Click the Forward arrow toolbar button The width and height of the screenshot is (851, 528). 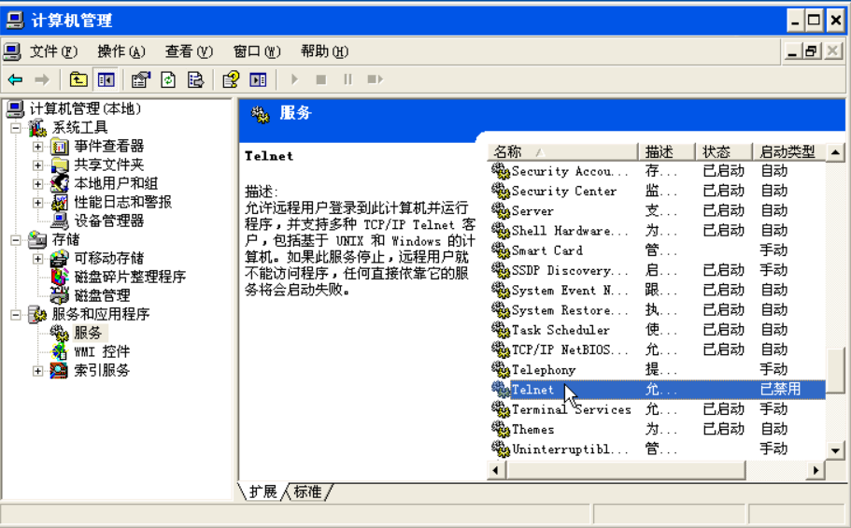[x=41, y=79]
